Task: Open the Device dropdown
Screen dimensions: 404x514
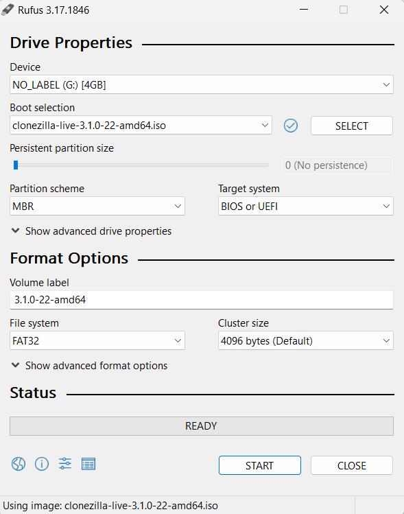Action: pos(202,84)
